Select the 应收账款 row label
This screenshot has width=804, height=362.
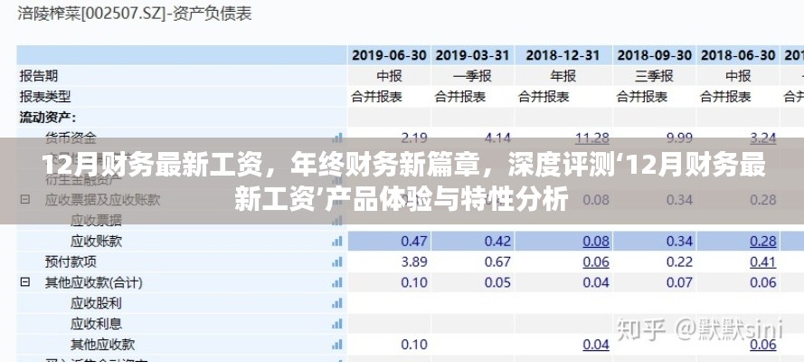[x=96, y=241]
